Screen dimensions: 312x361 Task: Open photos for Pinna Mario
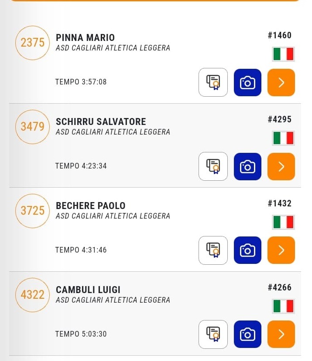click(247, 82)
